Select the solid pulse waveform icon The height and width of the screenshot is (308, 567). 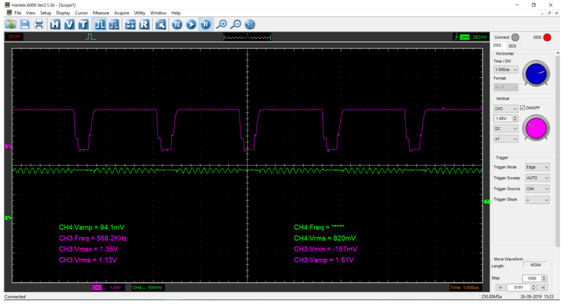(100, 24)
